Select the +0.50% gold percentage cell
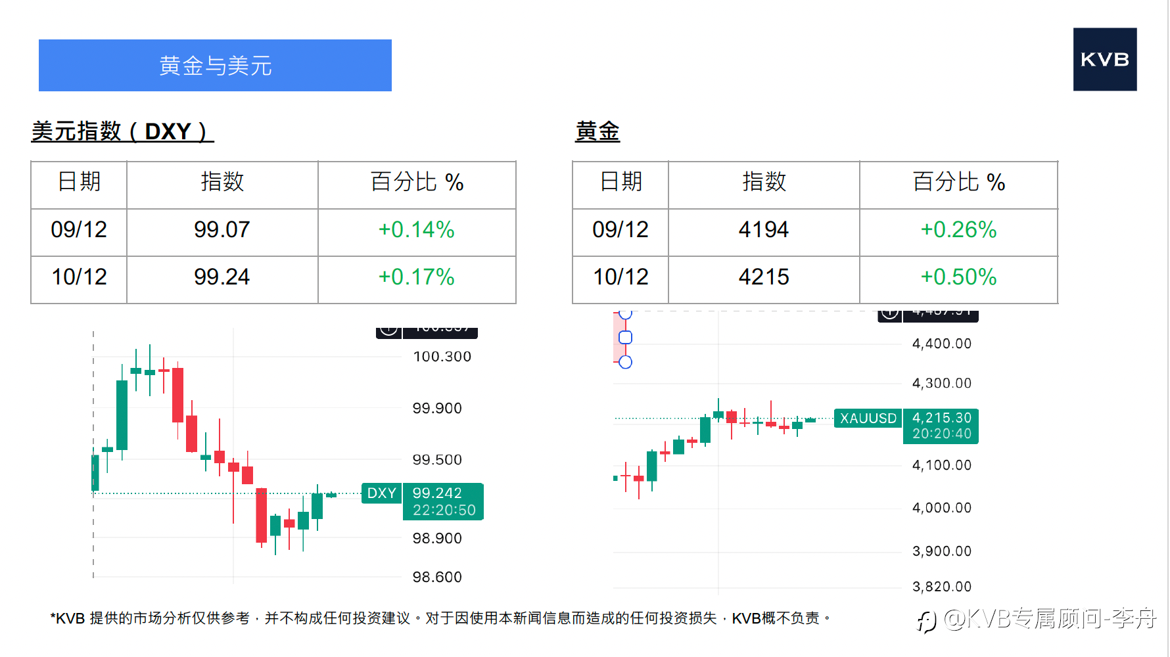This screenshot has height=657, width=1170. [x=958, y=277]
